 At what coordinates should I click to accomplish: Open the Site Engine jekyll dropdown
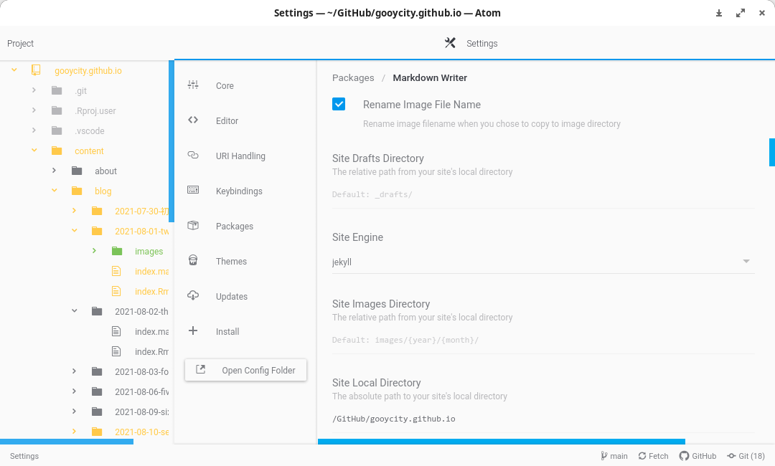point(543,262)
